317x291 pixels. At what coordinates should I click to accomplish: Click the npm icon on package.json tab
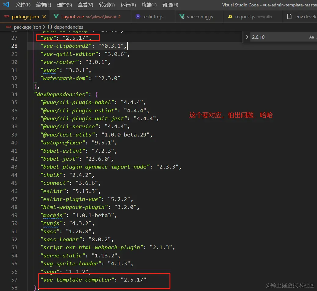coord(6,16)
